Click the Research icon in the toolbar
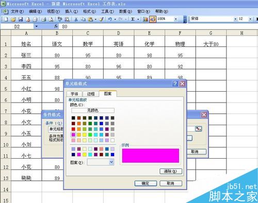The width and height of the screenshot is (258, 203). tap(67, 19)
